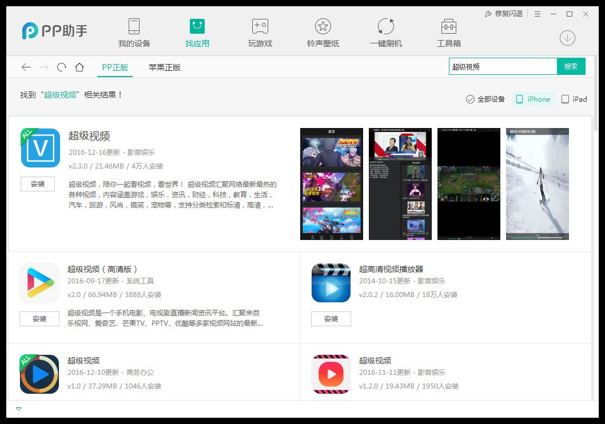The height and width of the screenshot is (424, 605).
Task: Click v1.2.0 / 19.43MB / 1950人安装 text
Action: point(409,386)
